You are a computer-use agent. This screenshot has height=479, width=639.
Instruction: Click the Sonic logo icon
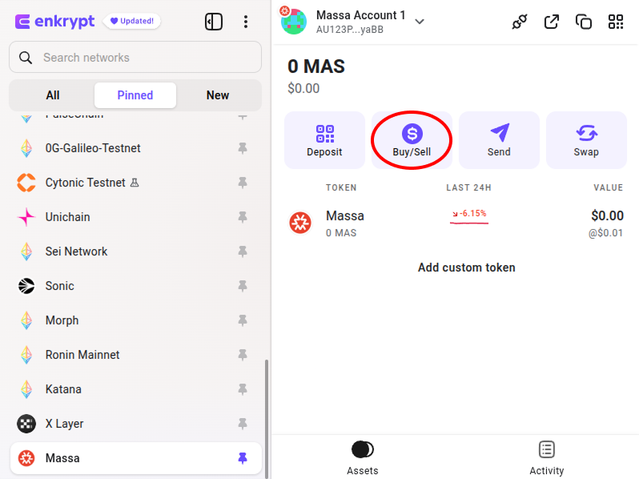26,286
